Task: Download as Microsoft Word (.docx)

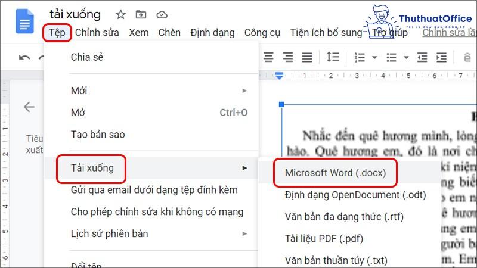Action: coord(350,173)
